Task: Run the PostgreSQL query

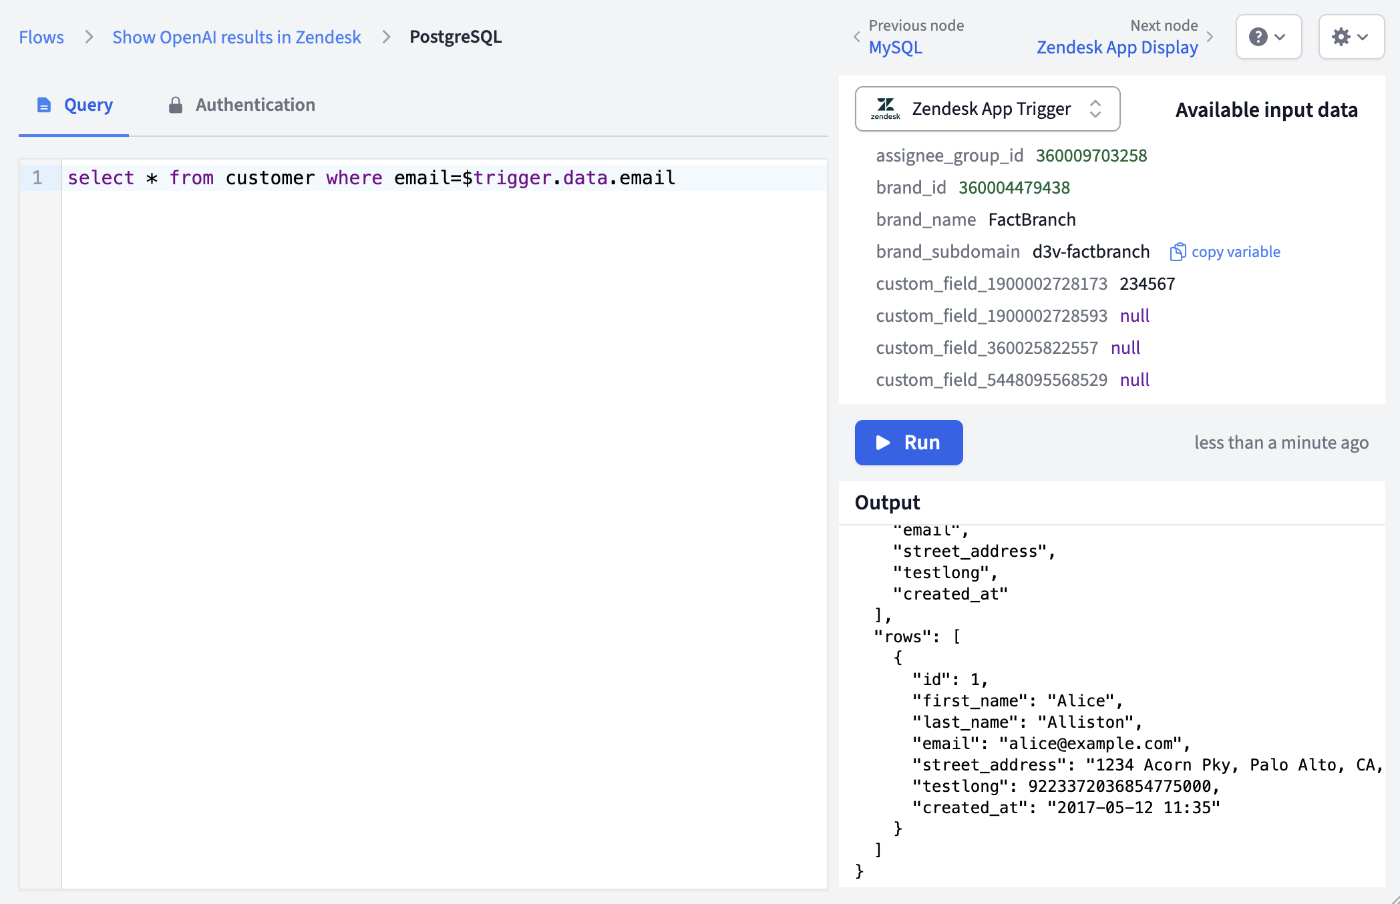Action: [908, 443]
